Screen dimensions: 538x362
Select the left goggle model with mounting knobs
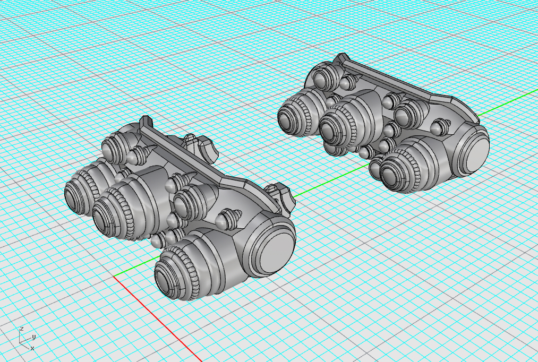180,209
